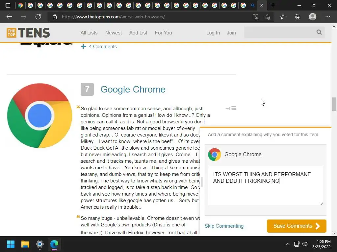Screen dimensions: 337x252
Task: Open network status tray icon
Action: coord(297,244)
